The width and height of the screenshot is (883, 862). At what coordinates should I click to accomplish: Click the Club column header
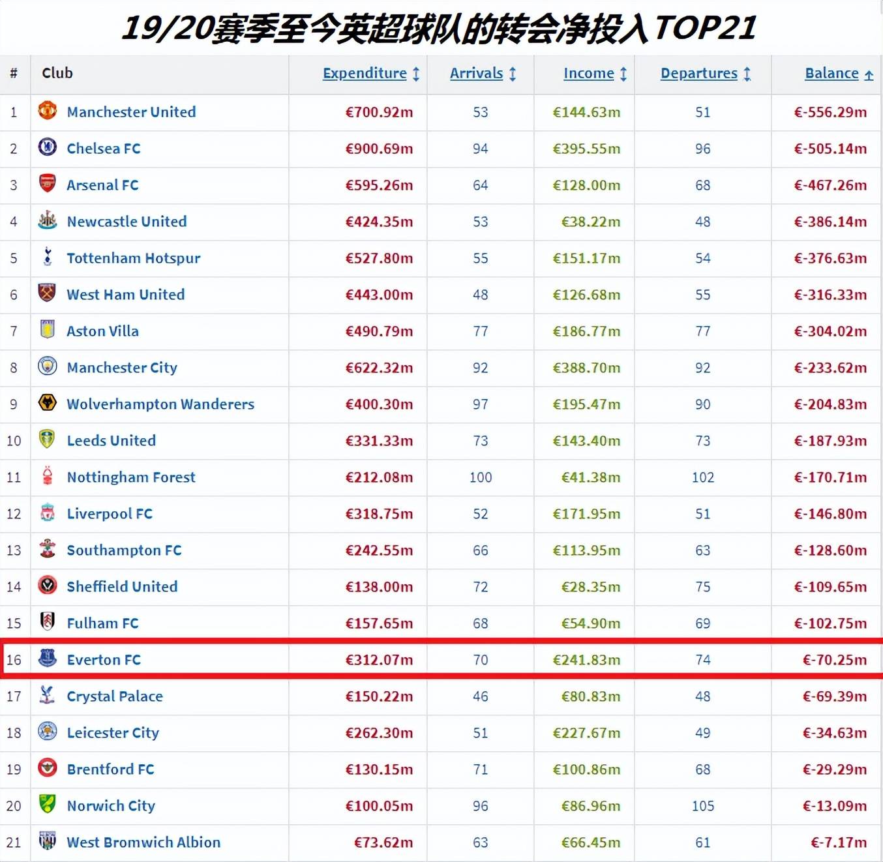point(57,73)
